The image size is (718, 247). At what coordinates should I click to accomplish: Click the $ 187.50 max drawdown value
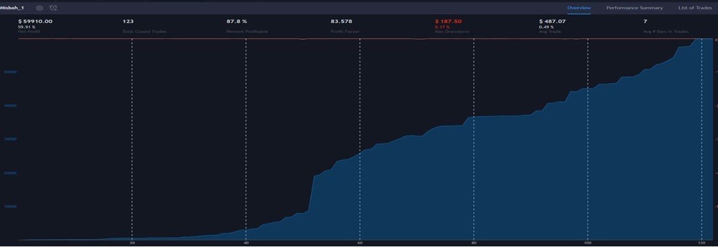pos(448,21)
